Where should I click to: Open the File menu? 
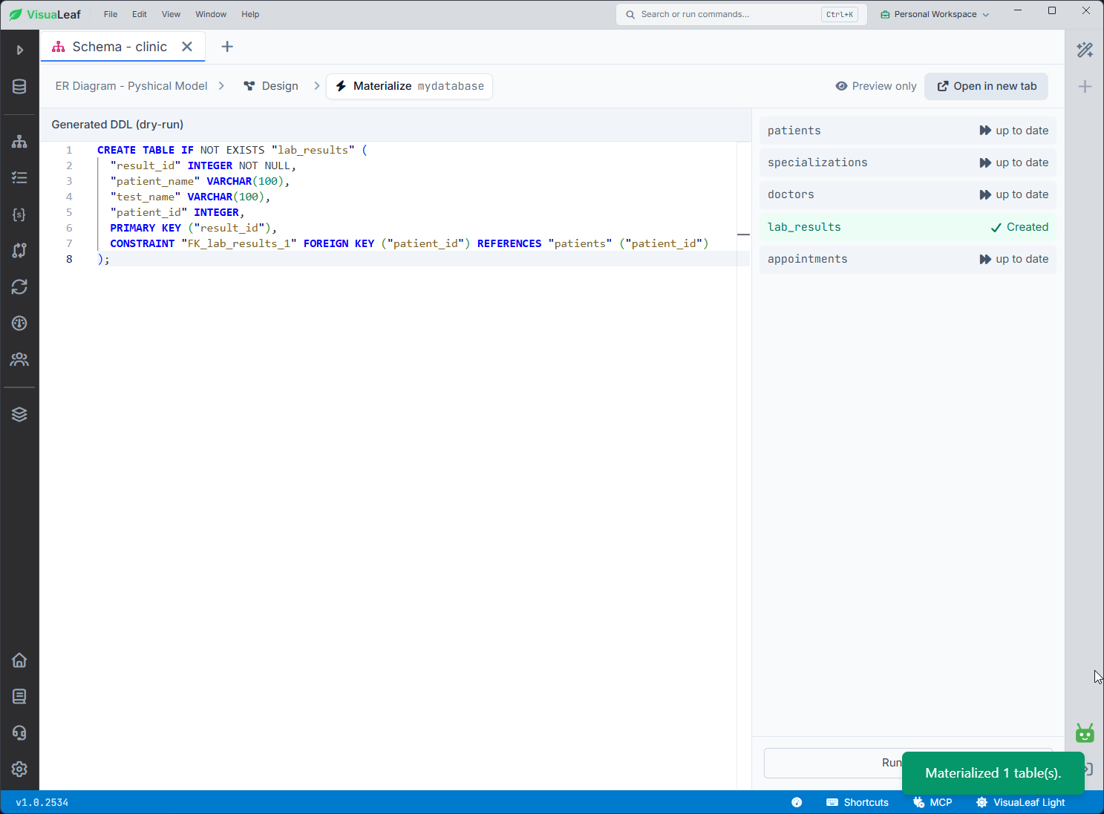coord(111,14)
